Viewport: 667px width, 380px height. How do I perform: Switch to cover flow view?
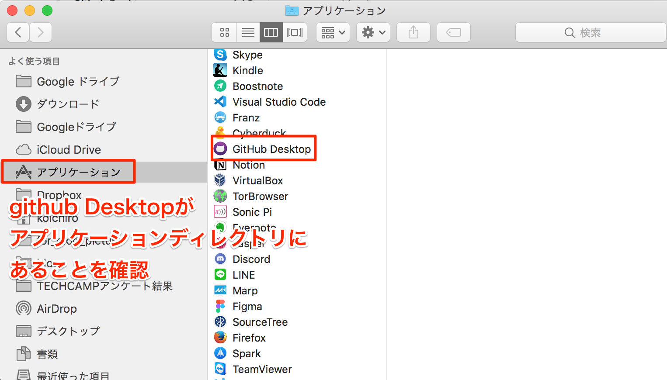click(295, 32)
